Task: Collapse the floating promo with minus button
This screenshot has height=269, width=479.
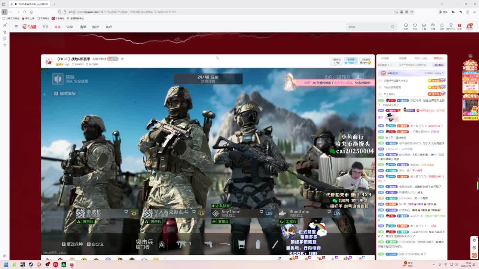Action: pos(470,56)
